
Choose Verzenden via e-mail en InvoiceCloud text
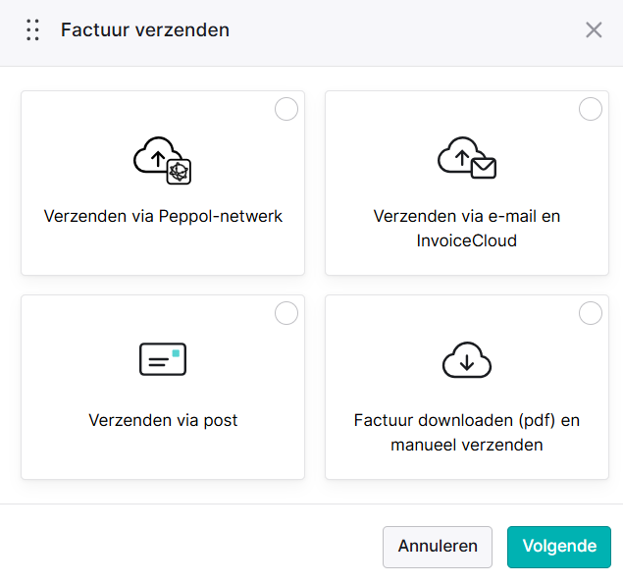tap(467, 229)
